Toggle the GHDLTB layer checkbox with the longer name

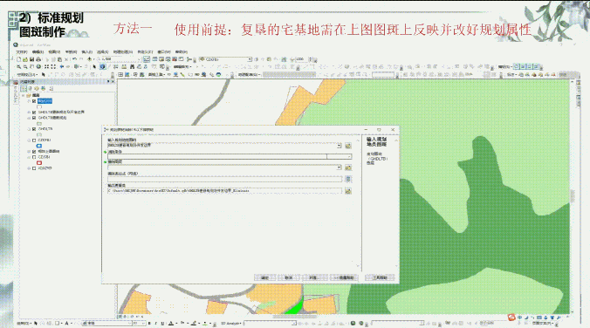pyautogui.click(x=34, y=112)
